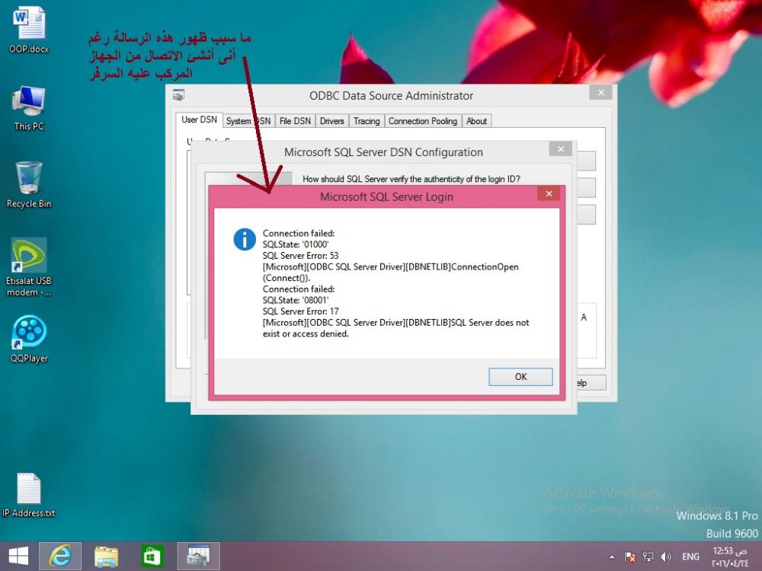
Task: Switch to the User DSN tab
Action: (199, 120)
